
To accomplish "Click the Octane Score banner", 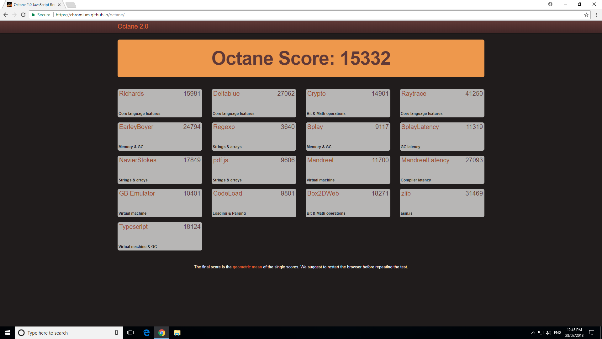I will (x=301, y=58).
